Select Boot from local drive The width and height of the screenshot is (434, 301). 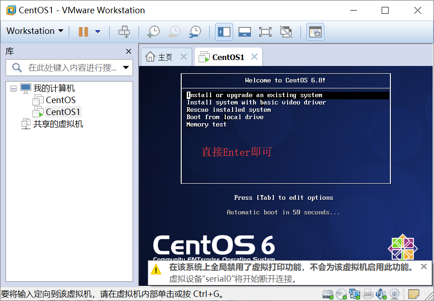tap(225, 117)
